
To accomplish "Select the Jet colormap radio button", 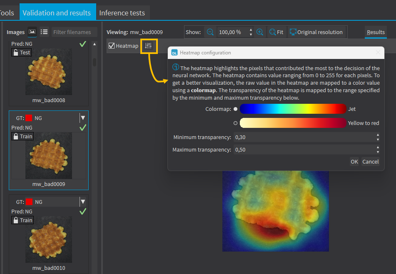I will (236, 109).
